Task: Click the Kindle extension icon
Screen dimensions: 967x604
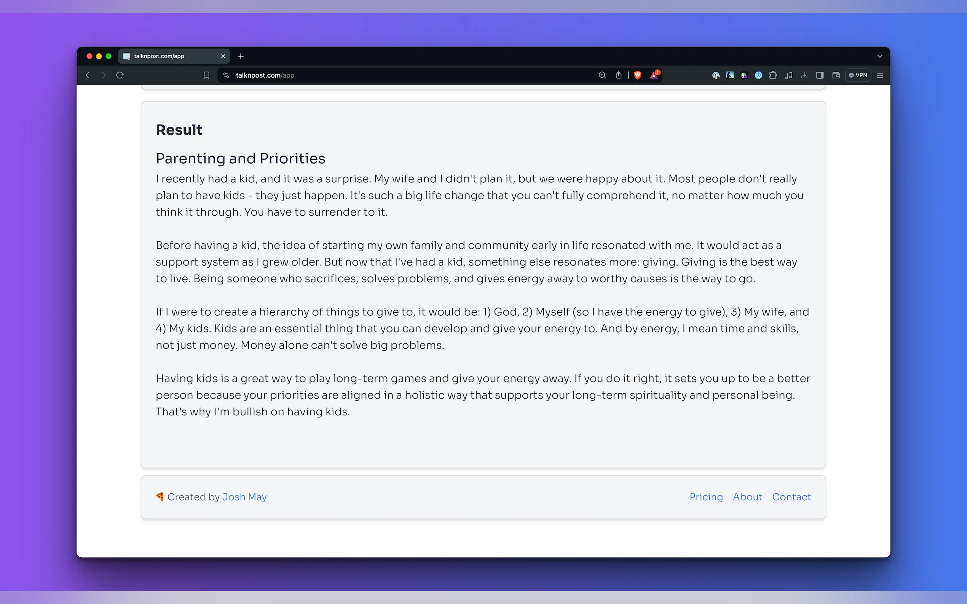Action: click(729, 75)
